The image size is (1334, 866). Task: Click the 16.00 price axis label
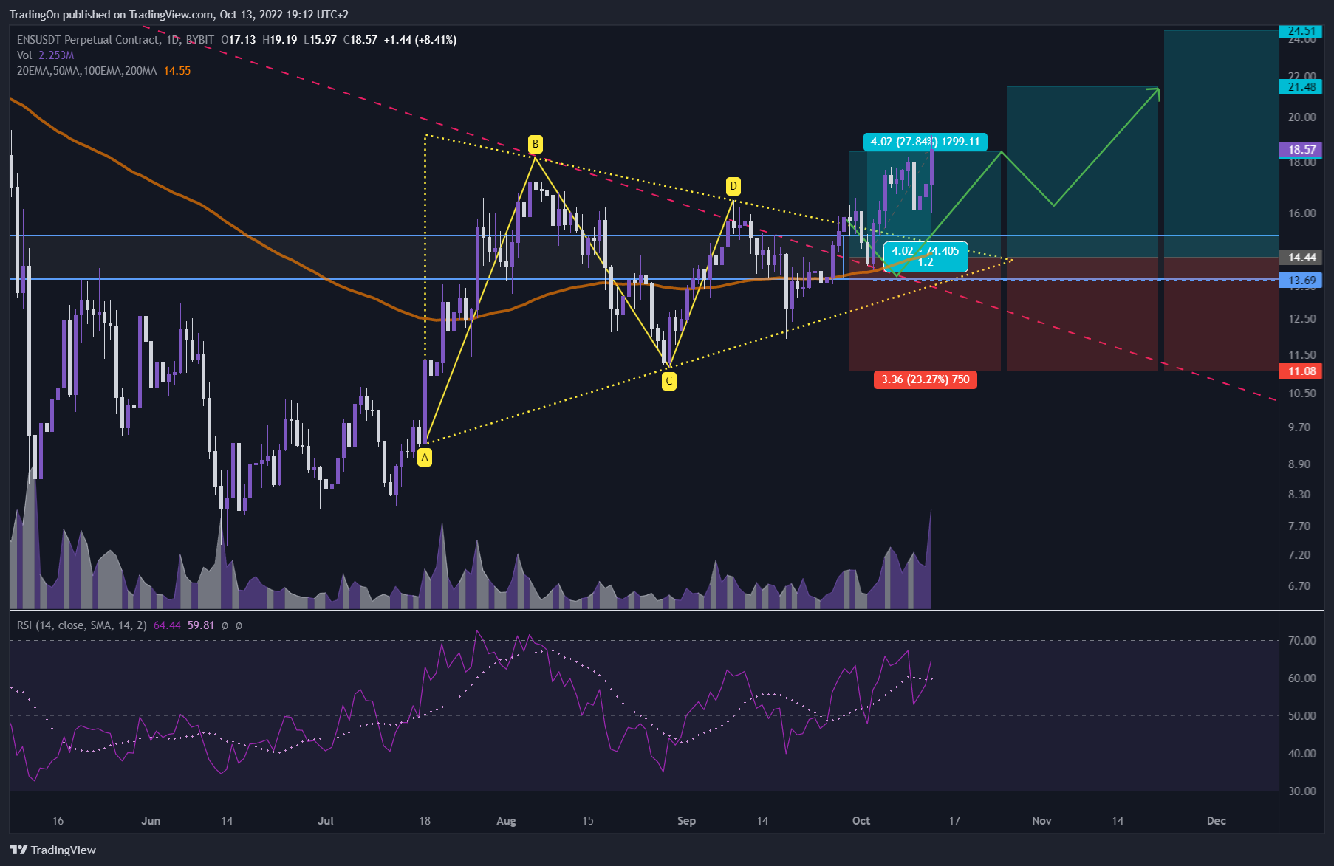(1301, 213)
